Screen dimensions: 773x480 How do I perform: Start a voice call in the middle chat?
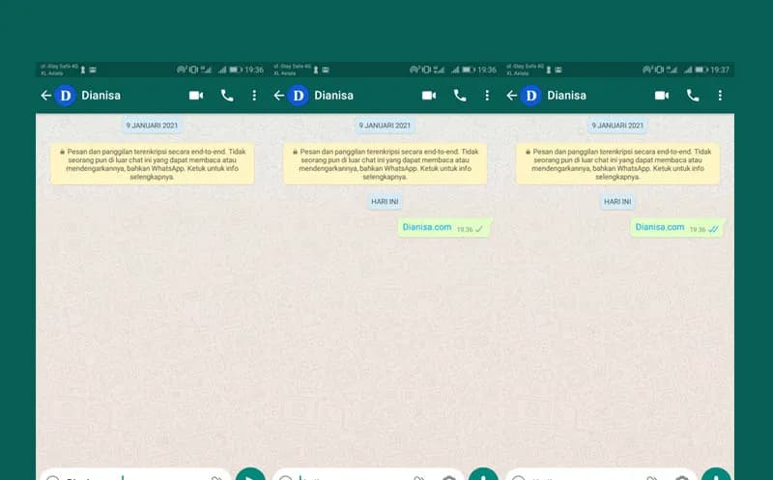pyautogui.click(x=460, y=96)
